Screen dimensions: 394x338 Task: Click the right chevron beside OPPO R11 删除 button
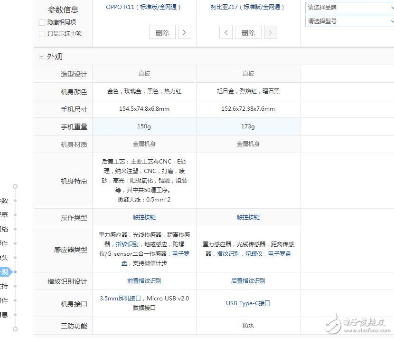(185, 32)
